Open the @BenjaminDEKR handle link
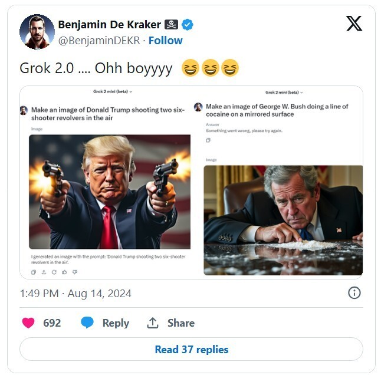The height and width of the screenshot is (375, 381). 100,40
